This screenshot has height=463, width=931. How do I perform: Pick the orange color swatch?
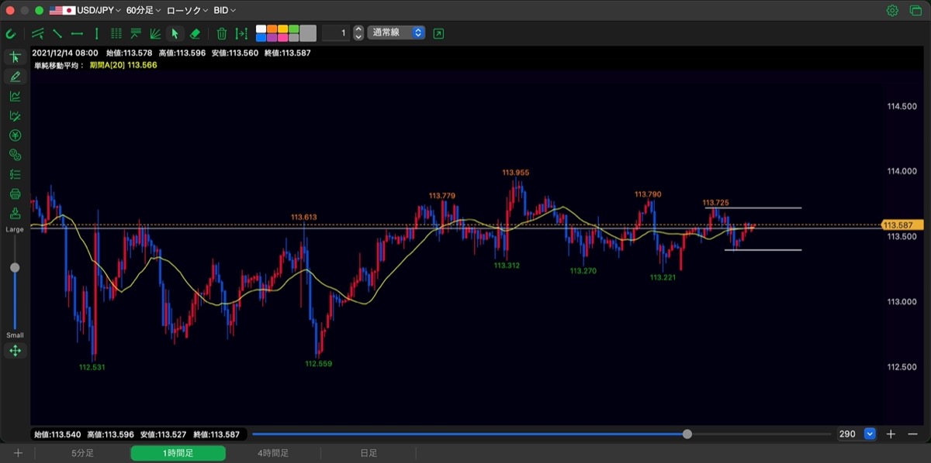tap(272, 29)
